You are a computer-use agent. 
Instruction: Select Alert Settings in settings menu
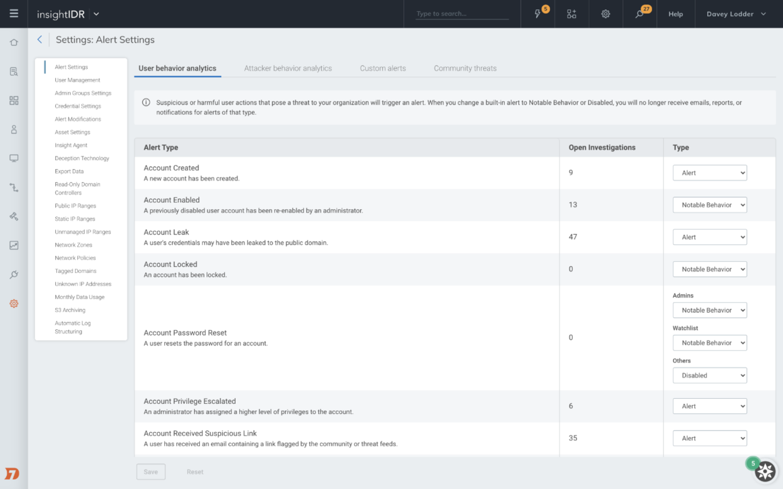click(71, 67)
